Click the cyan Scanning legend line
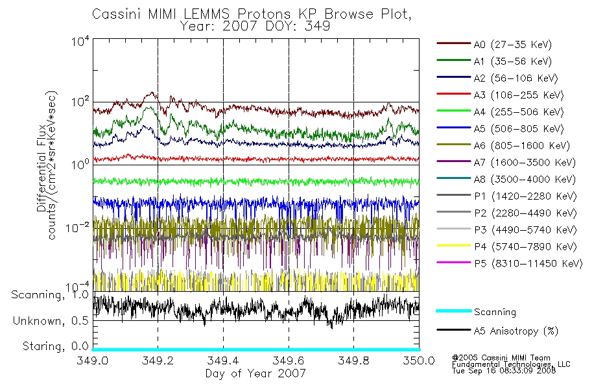 (x=454, y=311)
